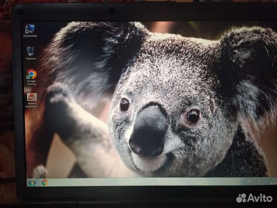Select the Корзина recycle bin icon

point(30,51)
